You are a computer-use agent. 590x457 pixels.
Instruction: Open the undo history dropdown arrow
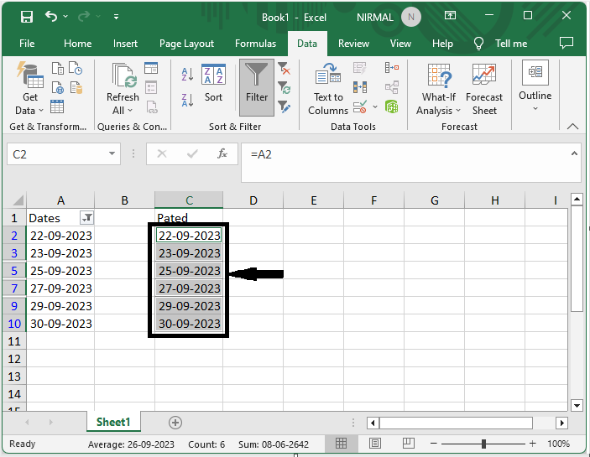click(x=65, y=16)
